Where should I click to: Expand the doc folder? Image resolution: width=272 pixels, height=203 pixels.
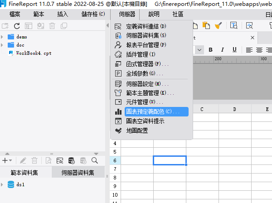[x=2, y=45]
